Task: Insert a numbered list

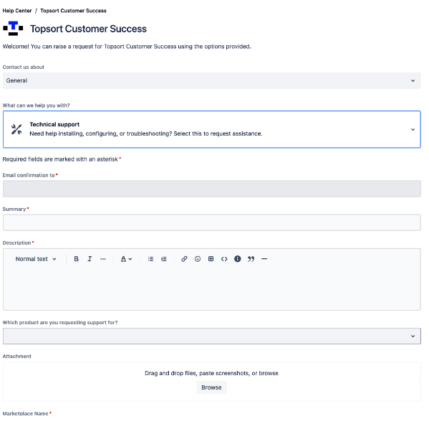Action: coord(164,259)
